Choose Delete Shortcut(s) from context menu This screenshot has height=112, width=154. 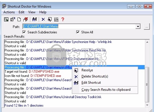pos(105,76)
